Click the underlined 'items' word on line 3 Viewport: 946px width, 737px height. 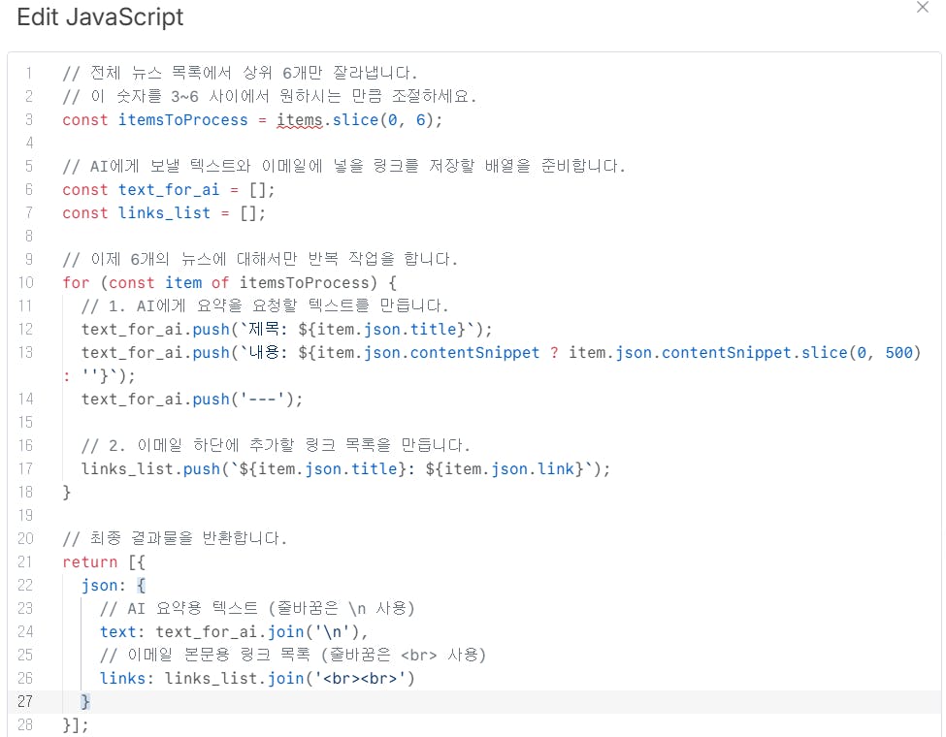[299, 120]
